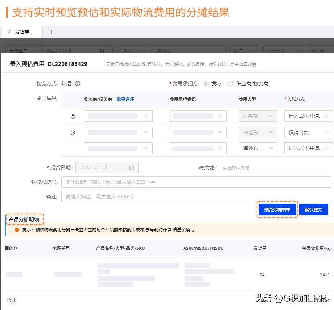
Task: Click the 确认提交 submit button
Action: (x=313, y=210)
